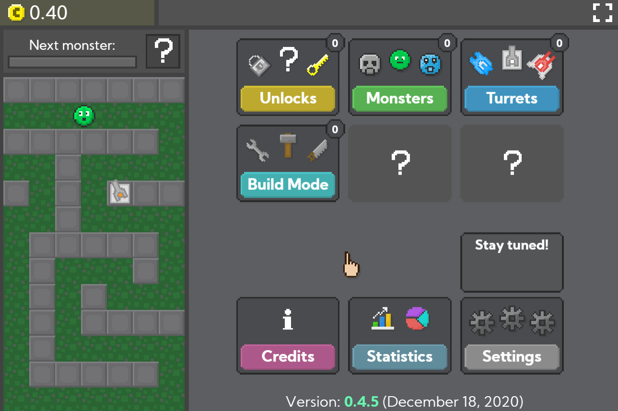
Task: Click the December 18, 2020 date text
Action: [x=453, y=401]
